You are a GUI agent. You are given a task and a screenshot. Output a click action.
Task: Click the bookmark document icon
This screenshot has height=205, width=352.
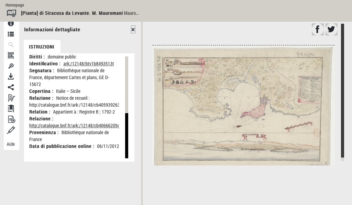(11, 108)
